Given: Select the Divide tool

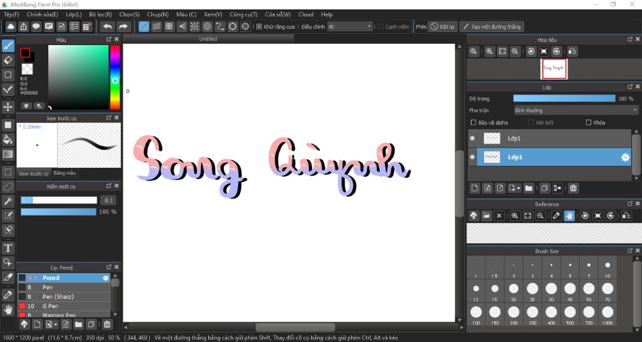Looking at the screenshot, I should pos(8,277).
